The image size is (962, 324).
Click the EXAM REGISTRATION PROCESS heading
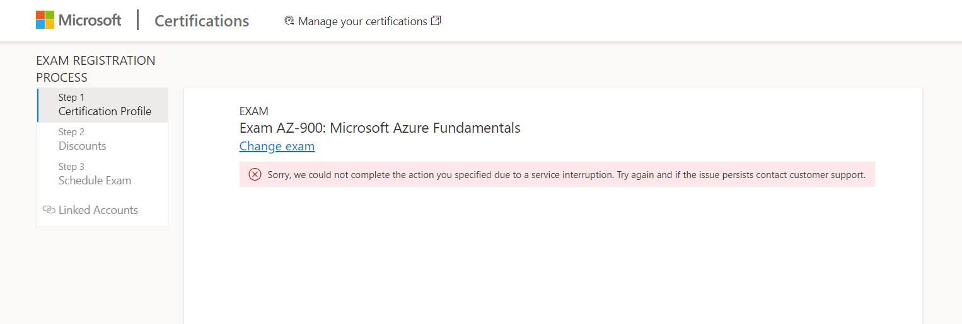[x=96, y=69]
